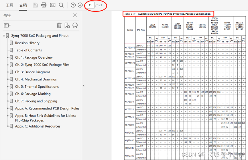Click the find current bookmark star icon
The height and width of the screenshot is (160, 248).
pyautogui.click(x=75, y=25)
